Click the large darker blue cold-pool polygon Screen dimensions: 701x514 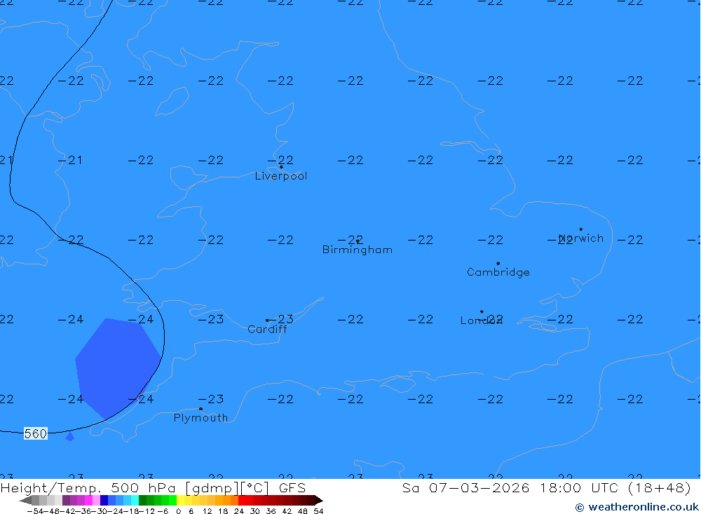(118, 367)
